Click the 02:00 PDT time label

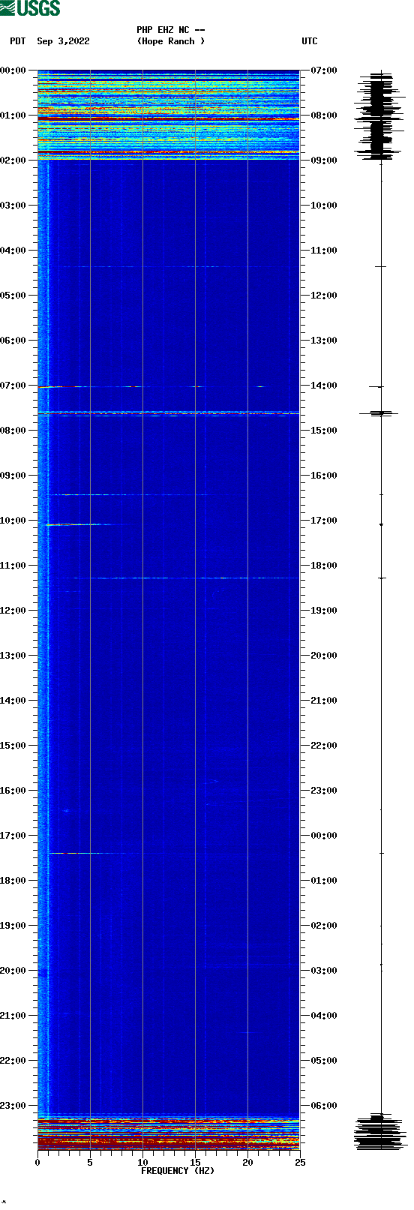(13, 161)
